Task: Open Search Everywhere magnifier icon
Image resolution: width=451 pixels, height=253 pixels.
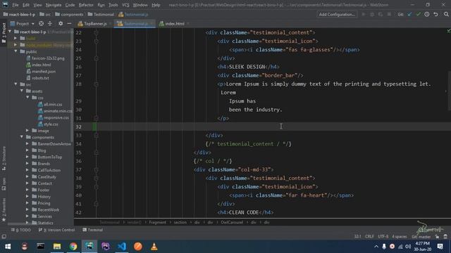Action: 446,14
